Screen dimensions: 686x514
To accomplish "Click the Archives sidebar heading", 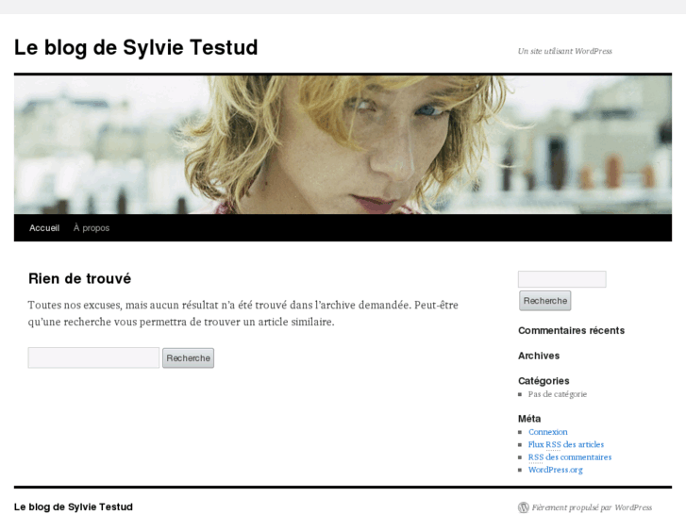I will point(539,356).
